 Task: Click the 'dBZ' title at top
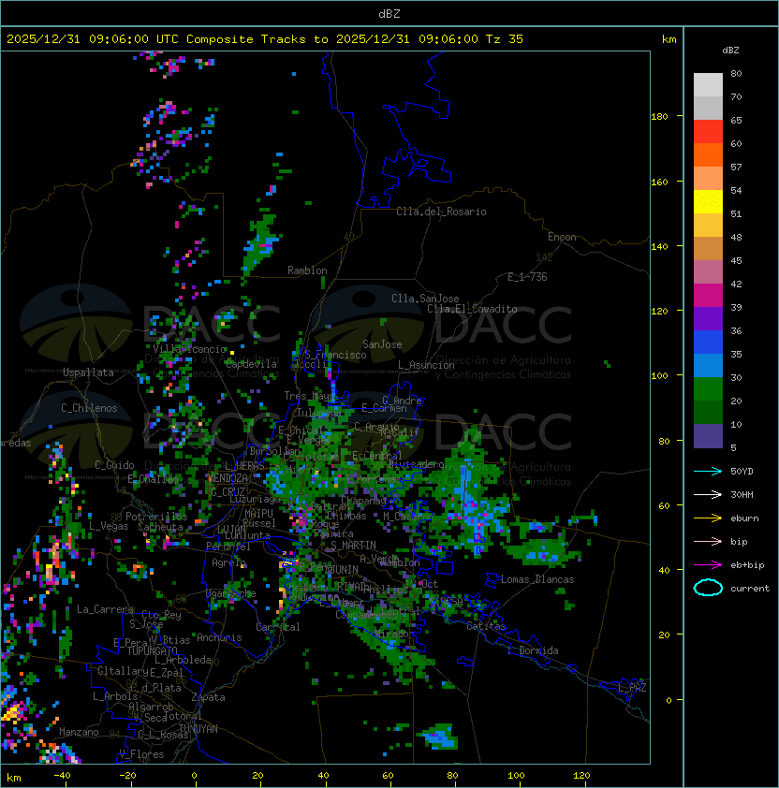389,13
